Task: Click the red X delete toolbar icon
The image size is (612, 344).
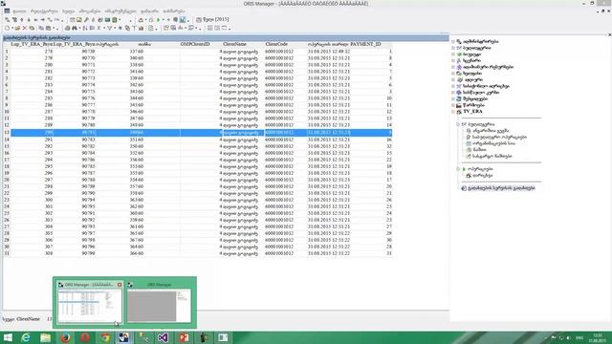Action: point(24,28)
